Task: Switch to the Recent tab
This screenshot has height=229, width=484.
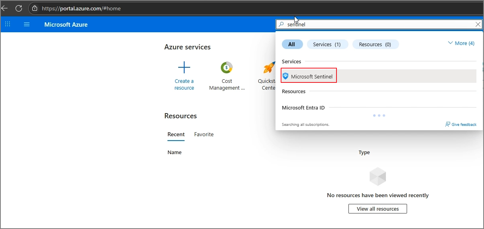Action: [176, 135]
